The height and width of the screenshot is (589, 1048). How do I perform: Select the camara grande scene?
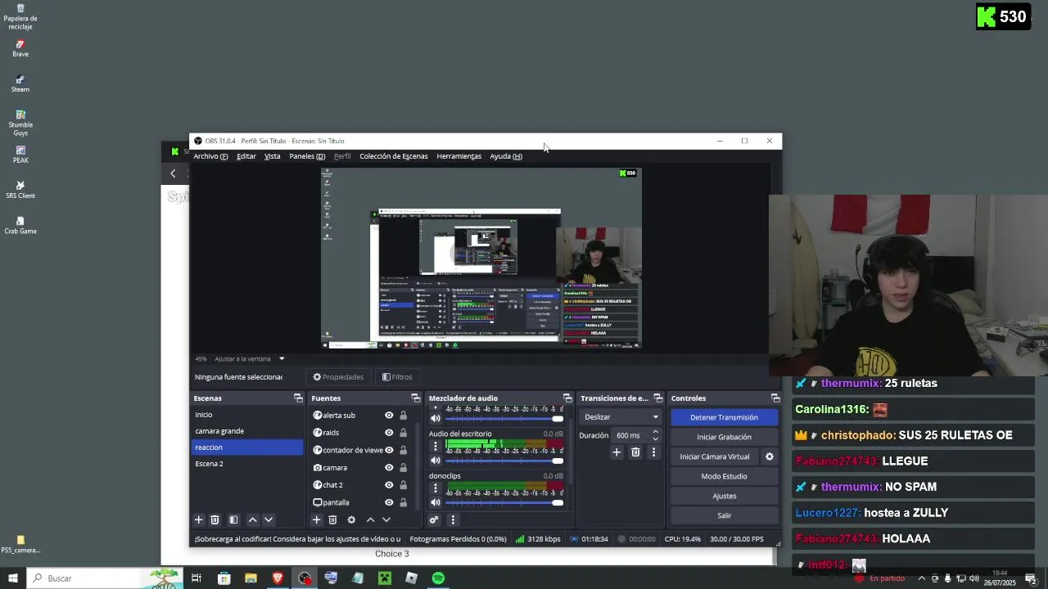point(247,431)
